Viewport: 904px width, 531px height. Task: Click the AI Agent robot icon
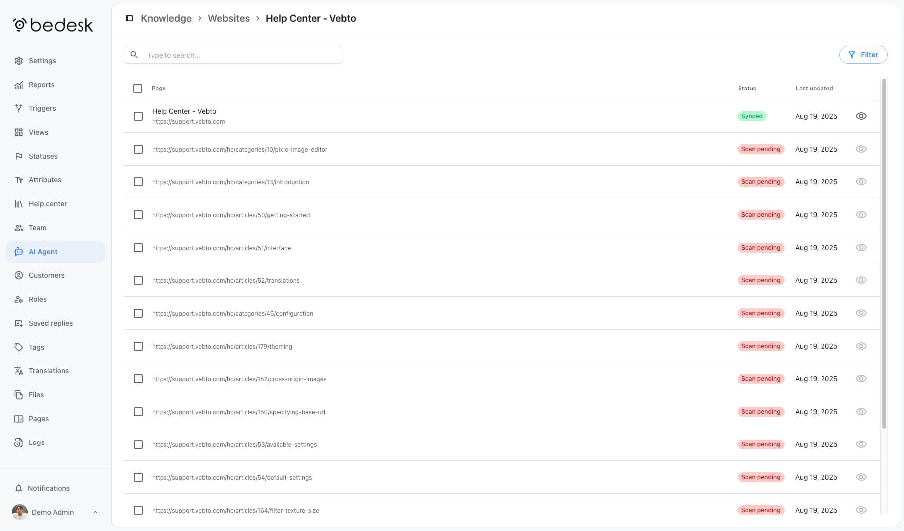[19, 252]
